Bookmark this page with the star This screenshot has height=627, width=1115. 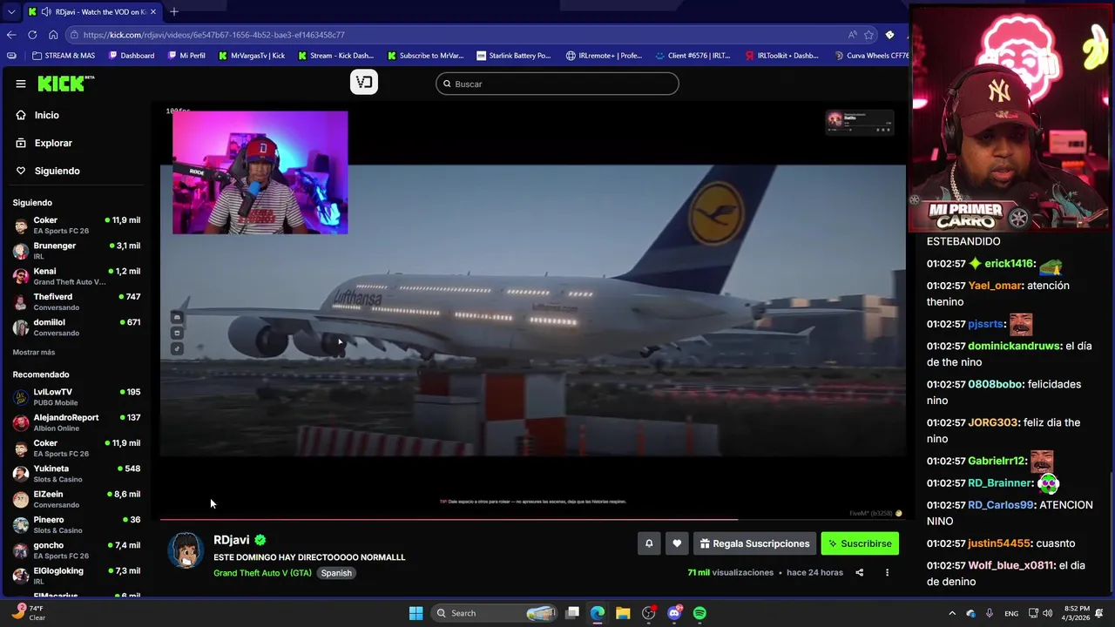pos(868,35)
